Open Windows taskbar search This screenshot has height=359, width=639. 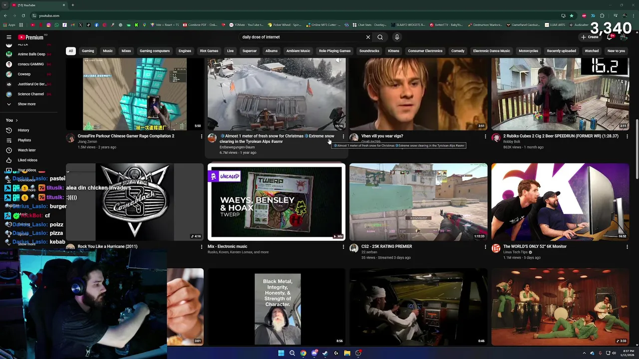pyautogui.click(x=292, y=353)
